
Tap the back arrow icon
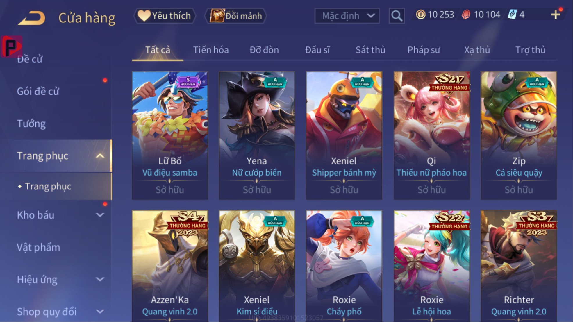point(32,18)
